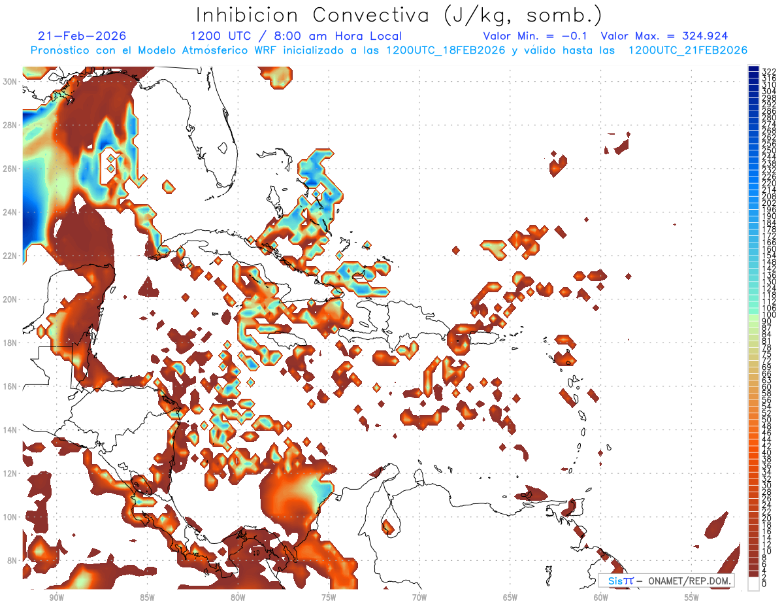The width and height of the screenshot is (784, 606).
Task: Click the colorbar value 100
Action: click(x=769, y=315)
